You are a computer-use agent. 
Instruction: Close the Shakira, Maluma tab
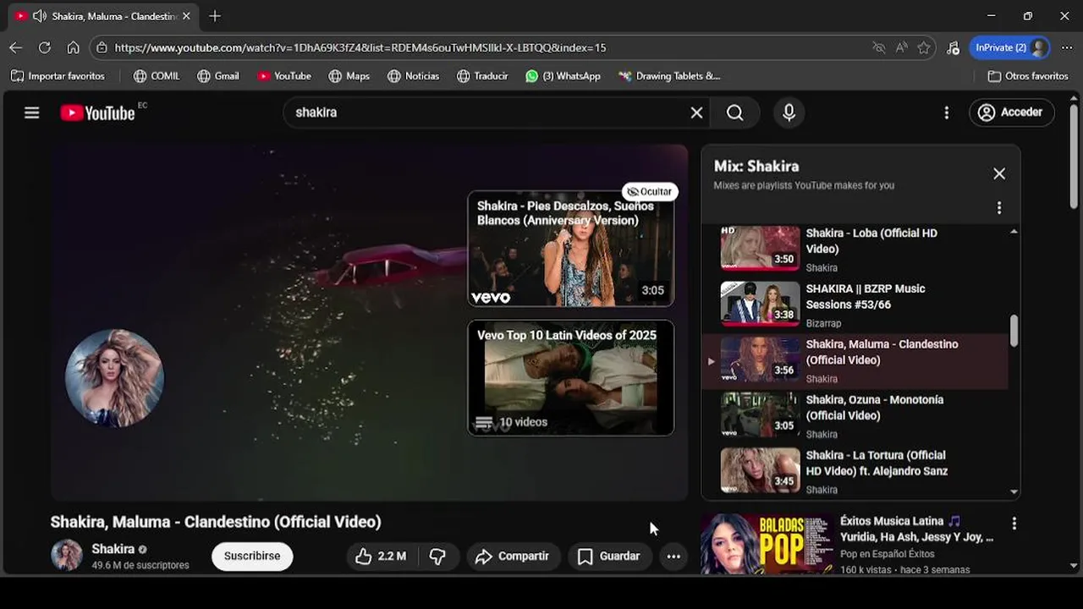[186, 16]
